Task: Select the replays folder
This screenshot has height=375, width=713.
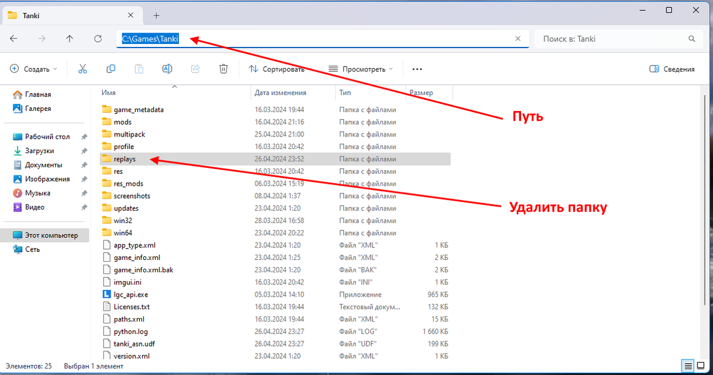Action: click(x=124, y=159)
